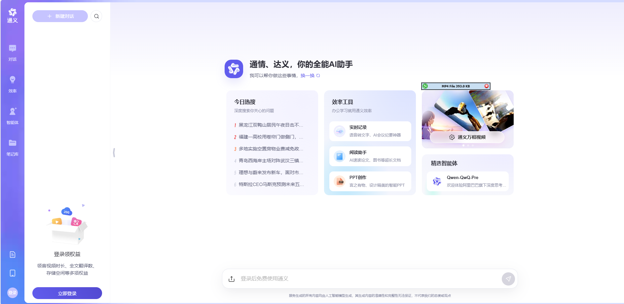Open the Qwen-QwQ-Pre agent card
The image size is (624, 304).
(468, 181)
